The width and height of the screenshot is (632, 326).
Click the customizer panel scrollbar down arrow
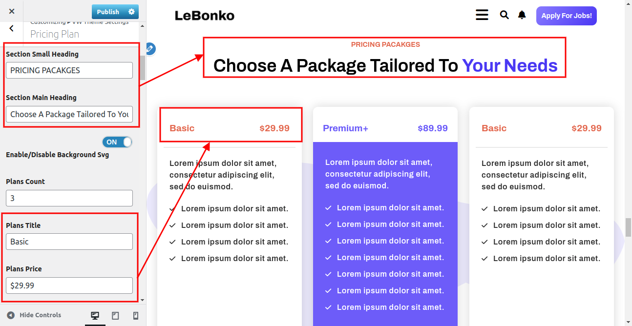pos(142,300)
